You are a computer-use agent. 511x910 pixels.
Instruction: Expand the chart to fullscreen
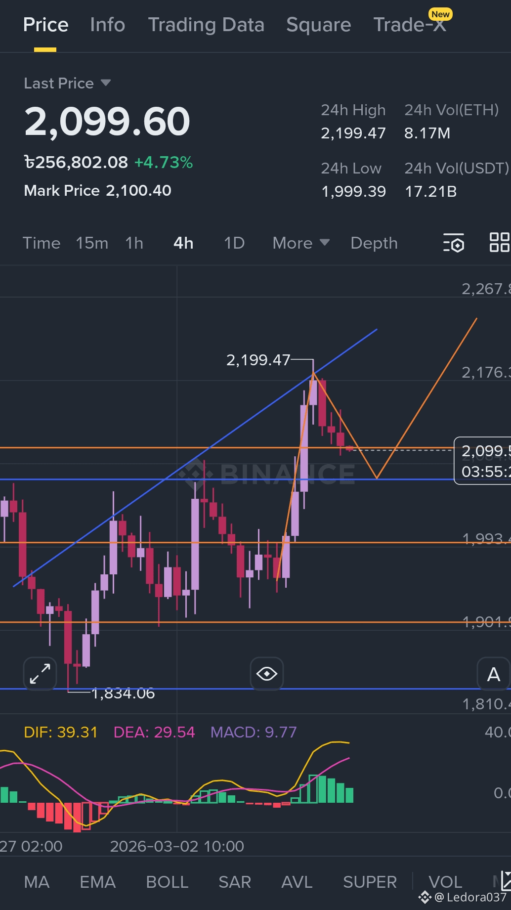[40, 674]
